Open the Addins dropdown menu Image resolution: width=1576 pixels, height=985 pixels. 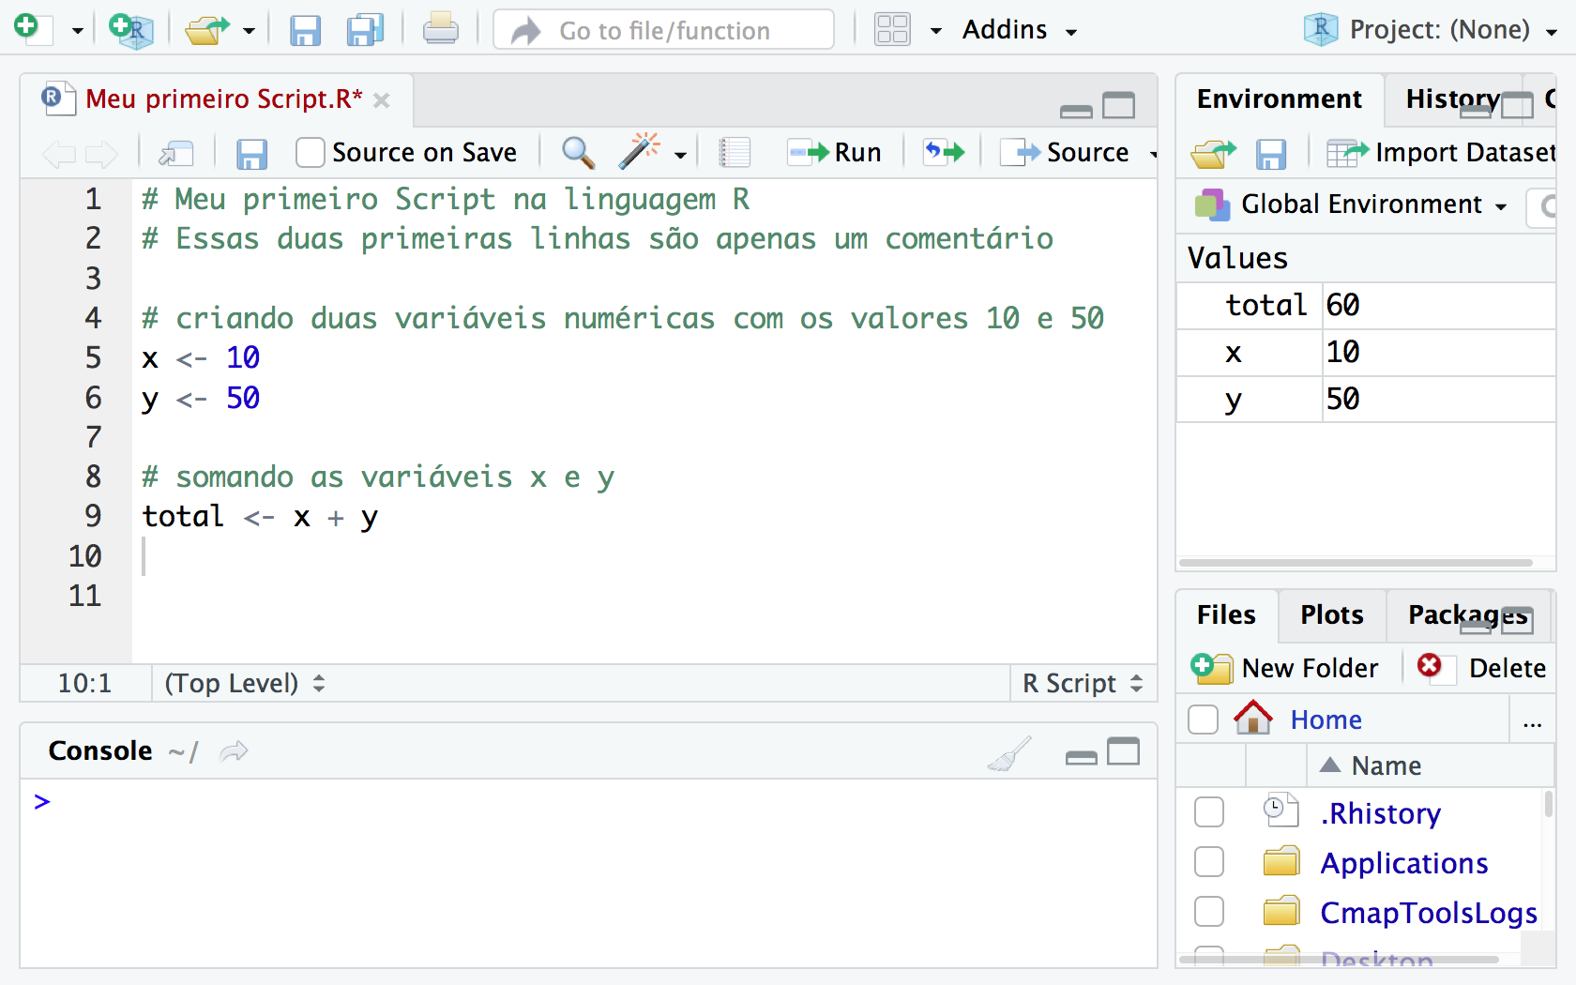[1019, 30]
